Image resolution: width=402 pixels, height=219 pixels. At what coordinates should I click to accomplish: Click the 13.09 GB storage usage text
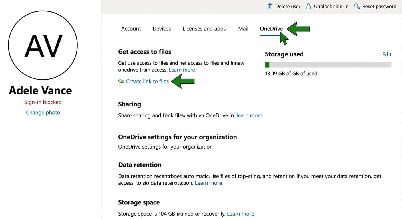tap(291, 73)
